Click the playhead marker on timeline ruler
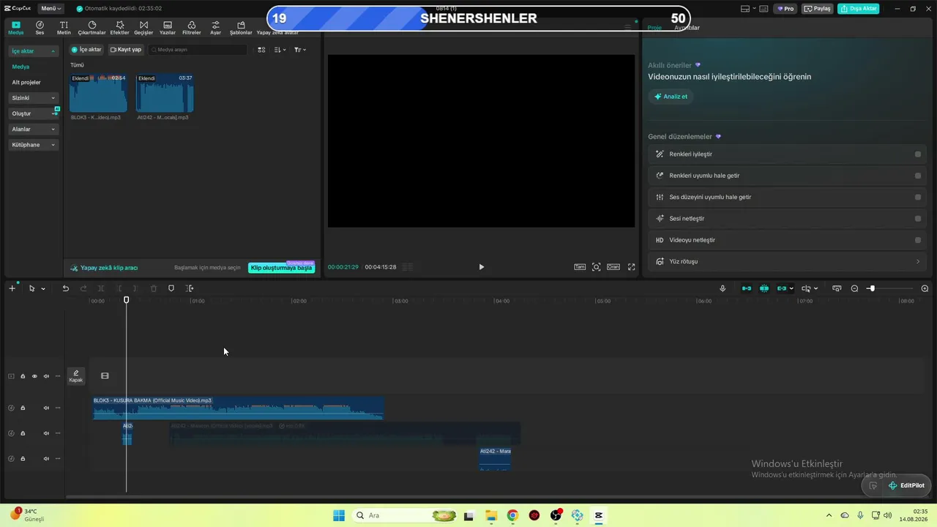The height and width of the screenshot is (527, 937). tap(127, 300)
